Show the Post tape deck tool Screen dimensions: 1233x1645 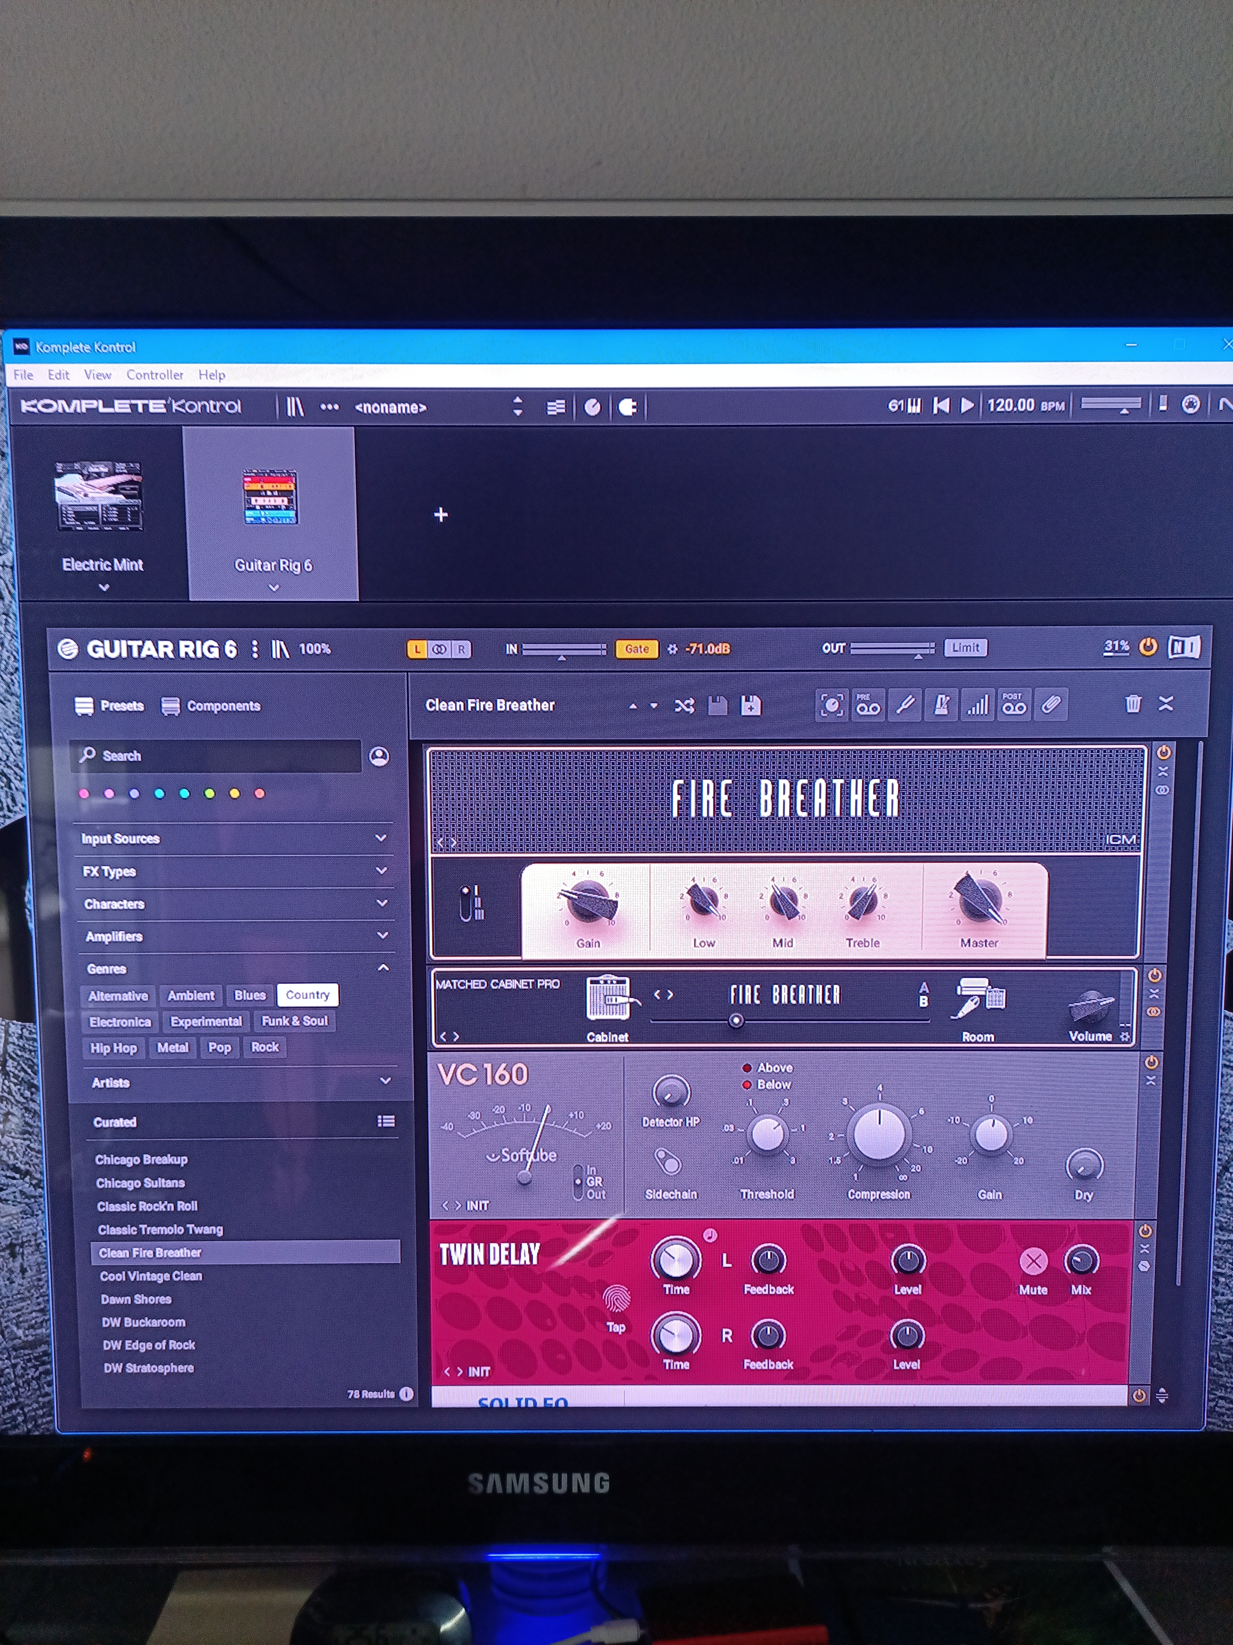[x=1014, y=704]
